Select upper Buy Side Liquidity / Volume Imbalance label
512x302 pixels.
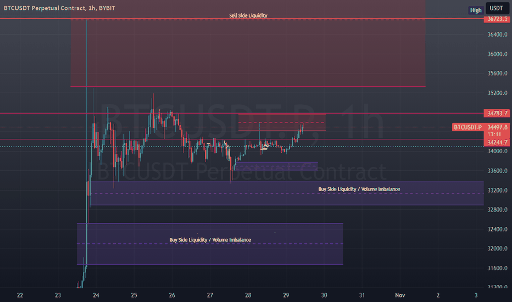coord(359,189)
